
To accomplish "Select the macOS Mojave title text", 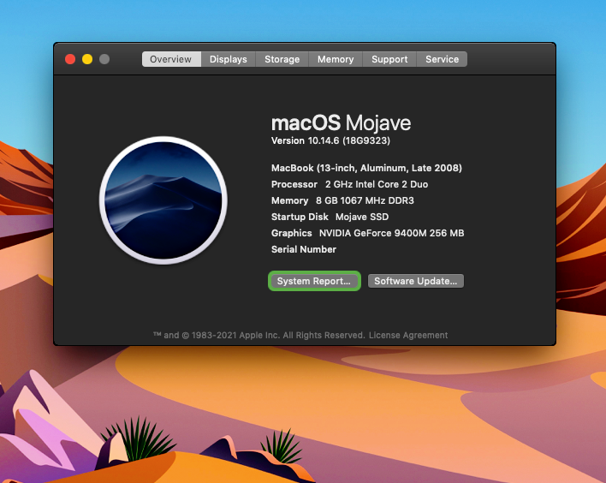I will tap(341, 123).
